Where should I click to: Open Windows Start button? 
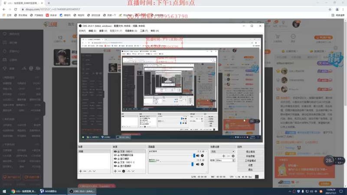(x=4, y=191)
